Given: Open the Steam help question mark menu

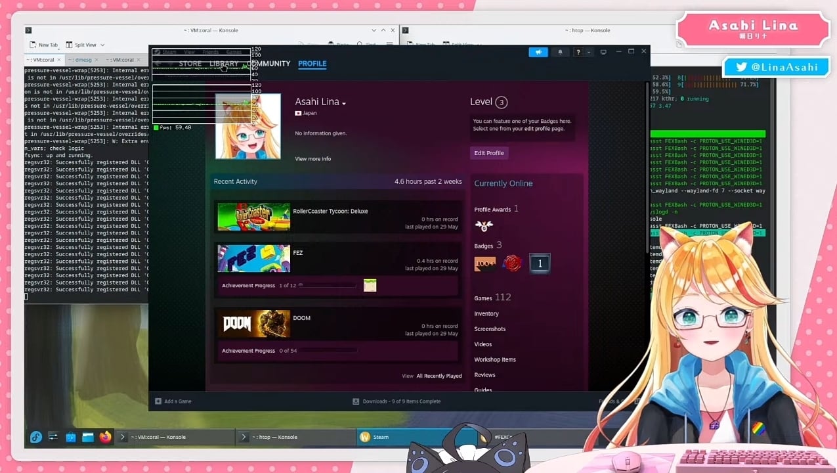Looking at the screenshot, I should pyautogui.click(x=578, y=52).
